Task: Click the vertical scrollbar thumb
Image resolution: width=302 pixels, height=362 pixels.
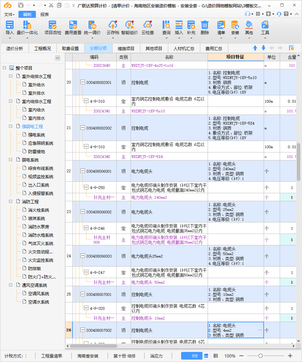Action: (299, 162)
